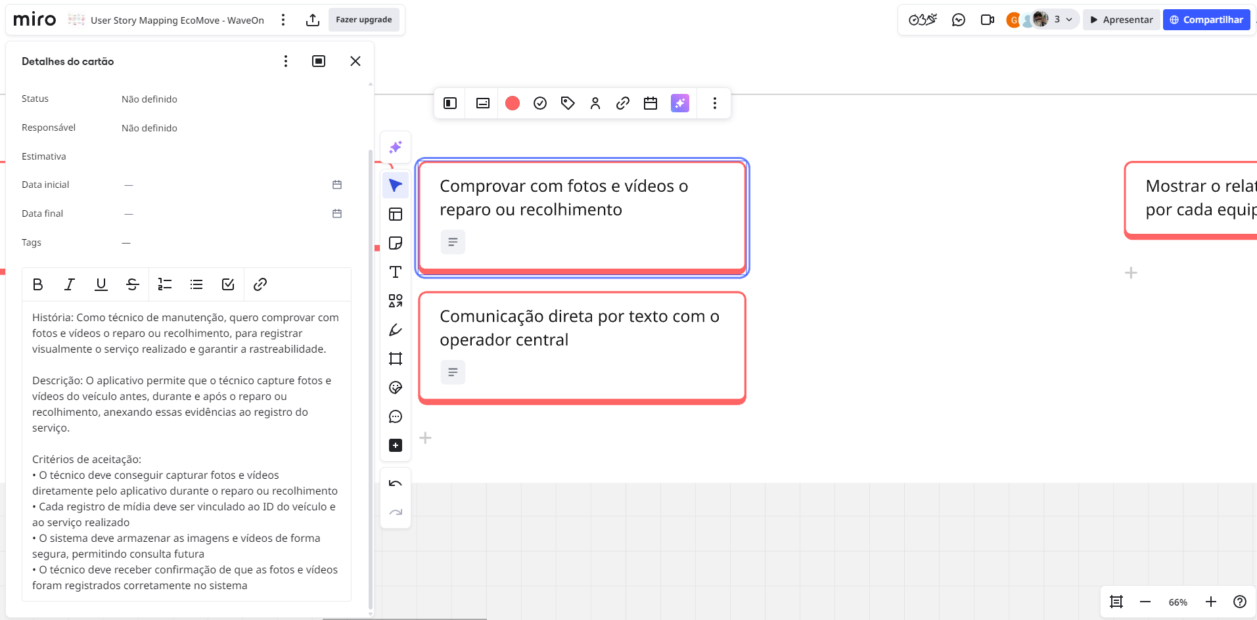Image resolution: width=1257 pixels, height=620 pixels.
Task: Insert a checkbox list in description
Action: [228, 284]
